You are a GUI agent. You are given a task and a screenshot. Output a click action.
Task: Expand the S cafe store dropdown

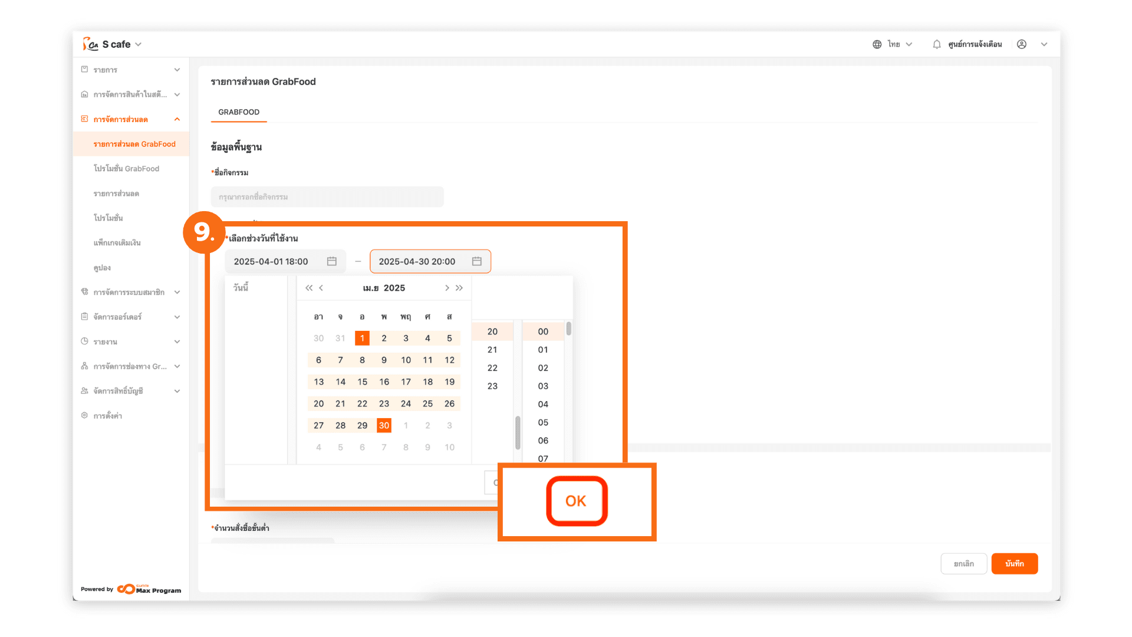point(139,44)
